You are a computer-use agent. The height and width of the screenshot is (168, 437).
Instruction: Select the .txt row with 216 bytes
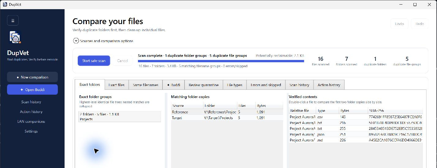(356, 123)
